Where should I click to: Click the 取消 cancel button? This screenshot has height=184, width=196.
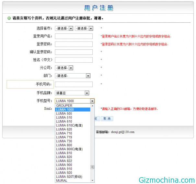107,118
